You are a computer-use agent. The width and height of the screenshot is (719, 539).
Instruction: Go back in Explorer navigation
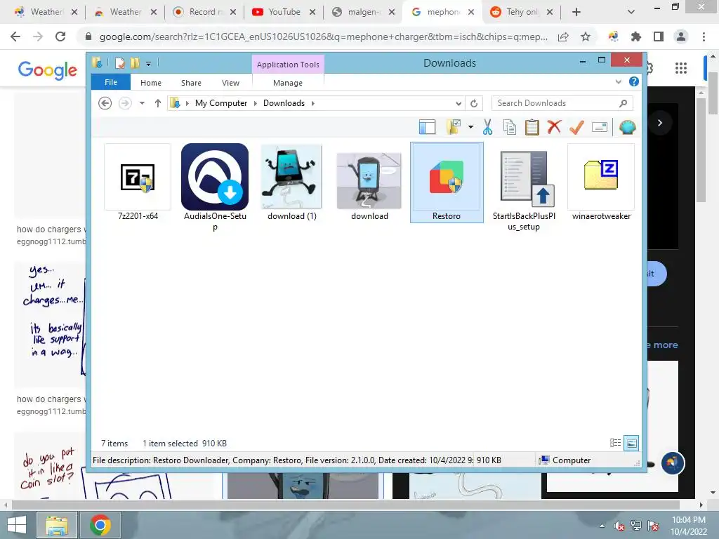[x=105, y=103]
